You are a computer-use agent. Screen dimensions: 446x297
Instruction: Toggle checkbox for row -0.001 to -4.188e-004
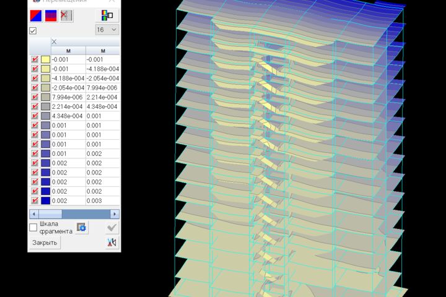pyautogui.click(x=35, y=69)
